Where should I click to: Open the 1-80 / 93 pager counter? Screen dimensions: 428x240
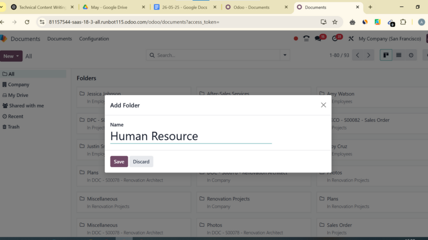click(x=339, y=55)
